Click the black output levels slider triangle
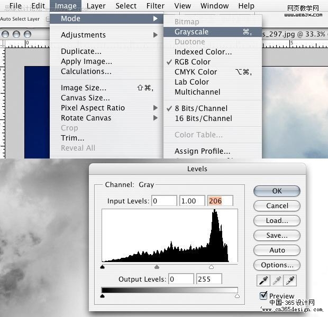This screenshot has height=317, width=328. click(x=103, y=296)
